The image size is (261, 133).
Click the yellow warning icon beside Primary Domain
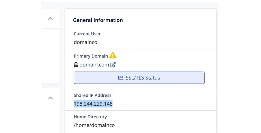pyautogui.click(x=113, y=56)
